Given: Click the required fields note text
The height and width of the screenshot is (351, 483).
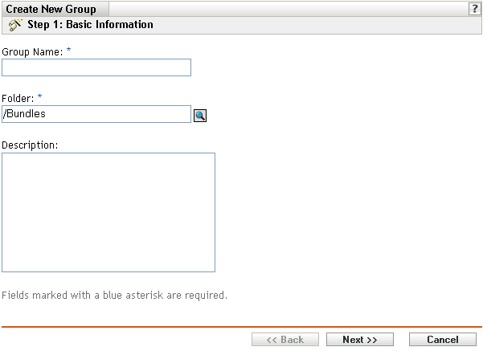Looking at the screenshot, I should pyautogui.click(x=114, y=295).
